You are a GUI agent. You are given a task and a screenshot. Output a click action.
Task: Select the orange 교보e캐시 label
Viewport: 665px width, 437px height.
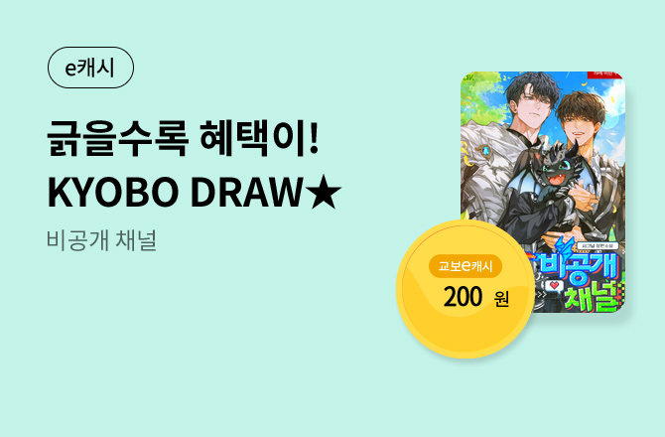coord(465,266)
